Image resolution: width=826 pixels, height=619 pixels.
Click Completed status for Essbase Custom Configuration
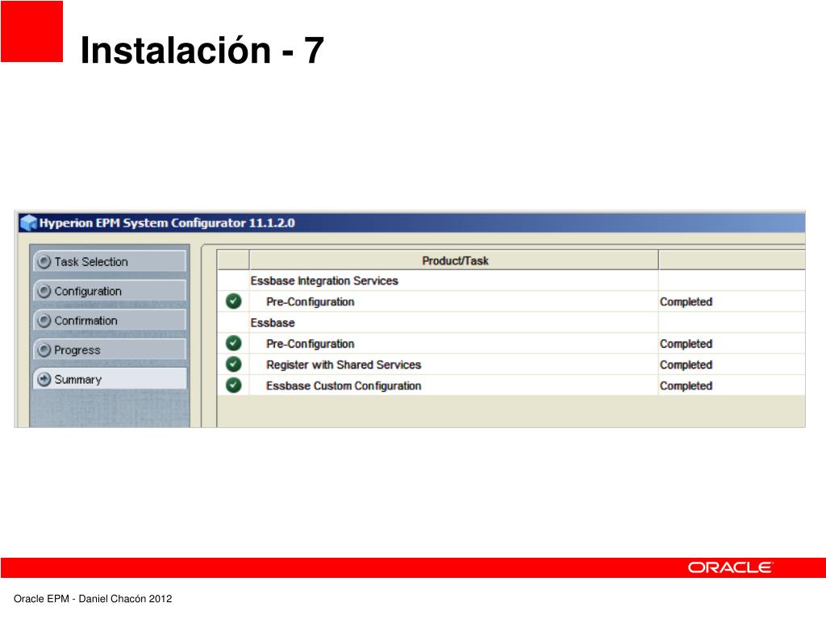point(686,386)
